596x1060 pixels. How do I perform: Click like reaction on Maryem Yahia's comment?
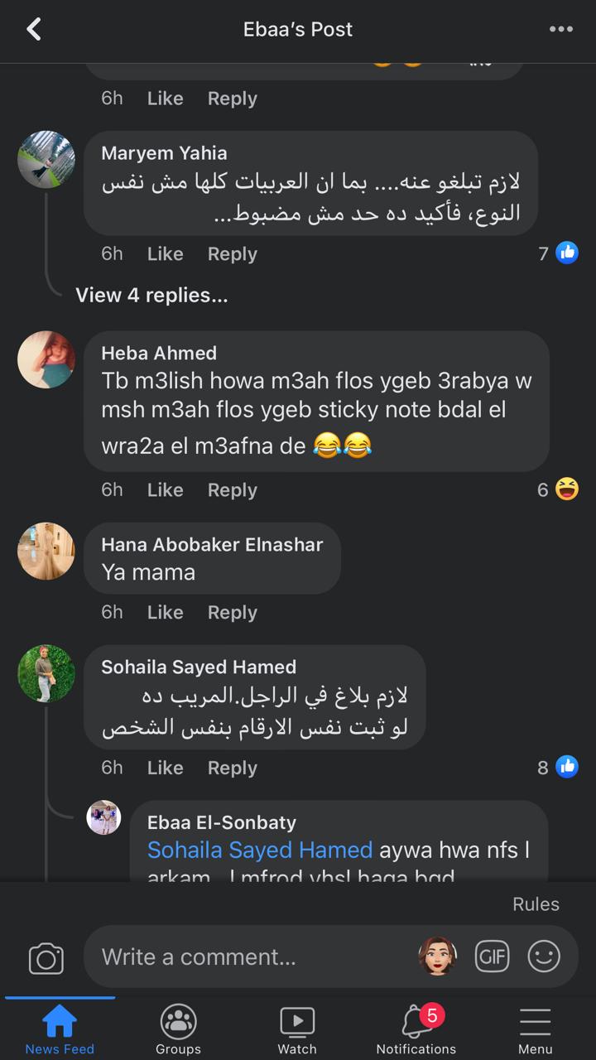pyautogui.click(x=567, y=253)
